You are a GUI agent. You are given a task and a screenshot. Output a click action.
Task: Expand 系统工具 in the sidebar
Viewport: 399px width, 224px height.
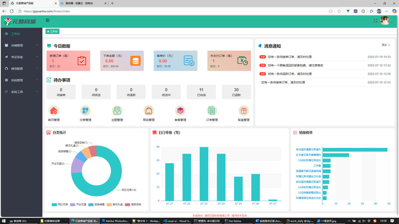tap(21, 92)
